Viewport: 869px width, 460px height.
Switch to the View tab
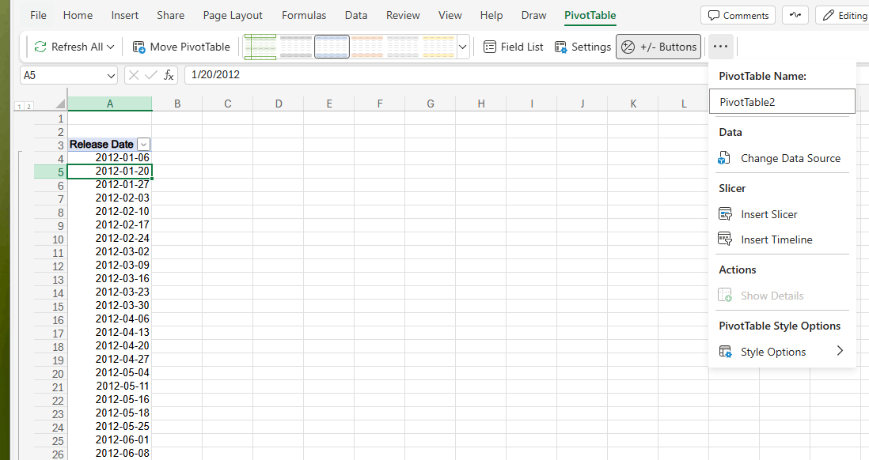click(450, 16)
